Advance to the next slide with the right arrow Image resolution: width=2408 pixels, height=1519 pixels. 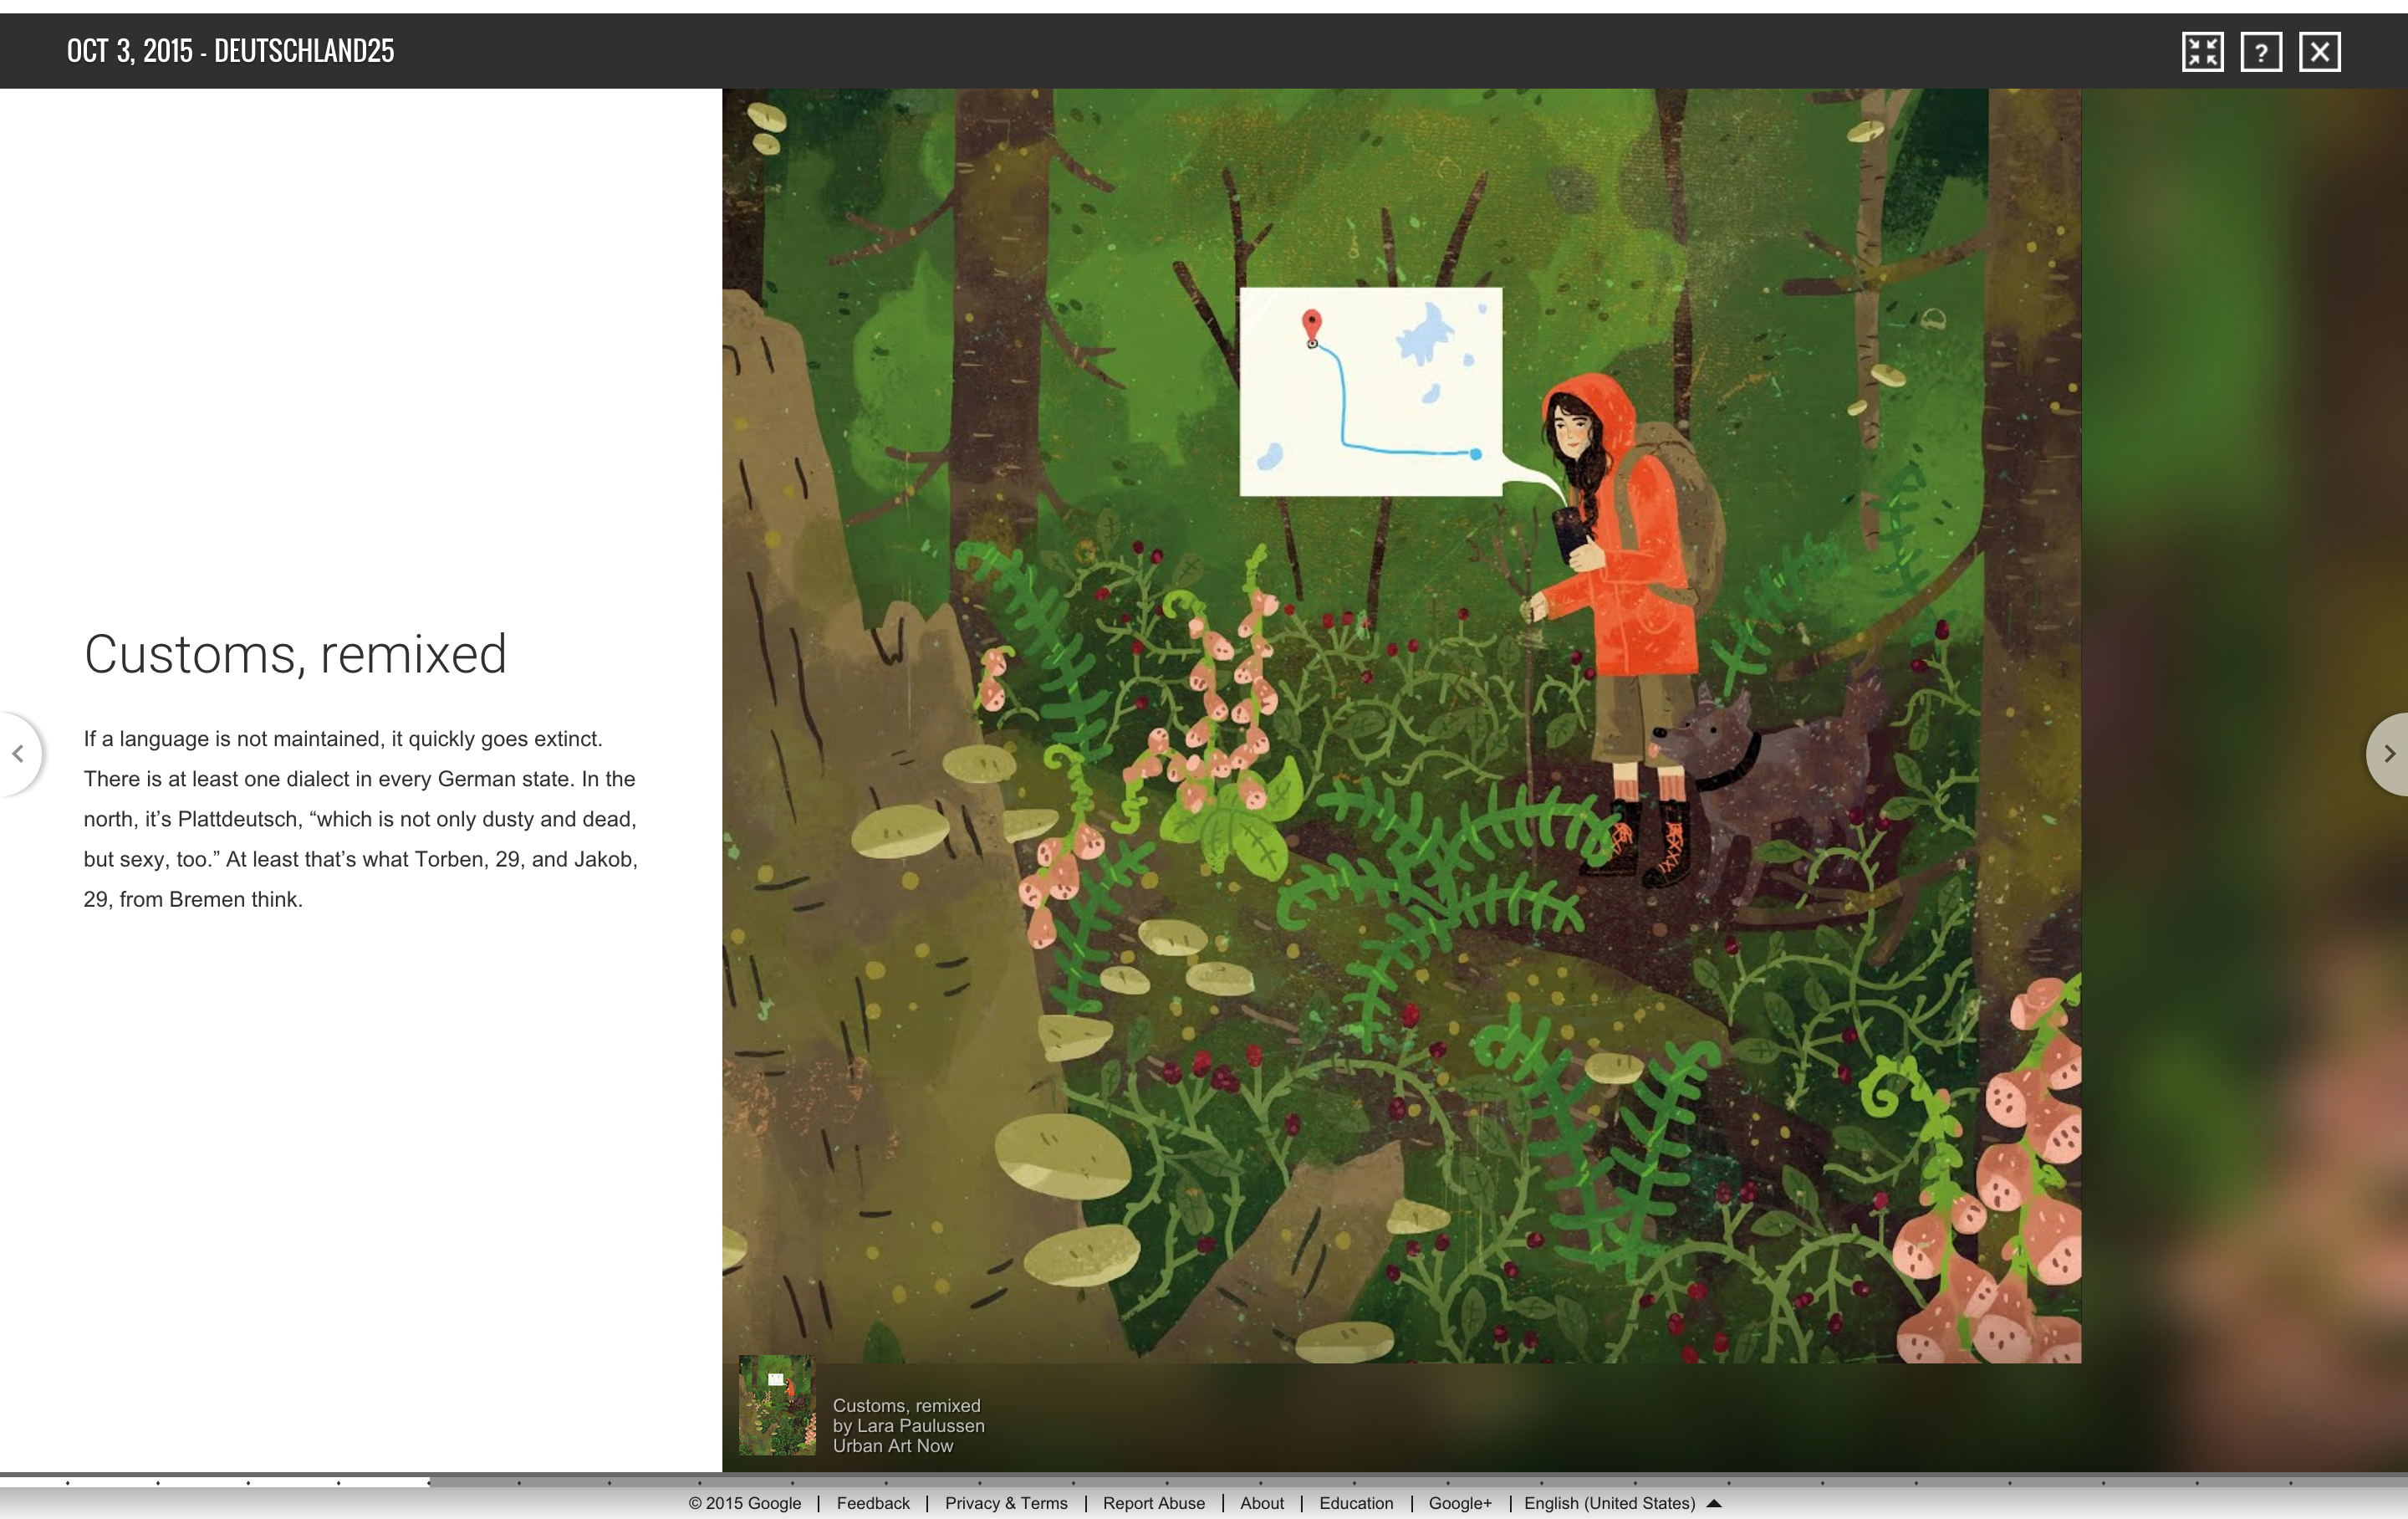click(x=2388, y=754)
